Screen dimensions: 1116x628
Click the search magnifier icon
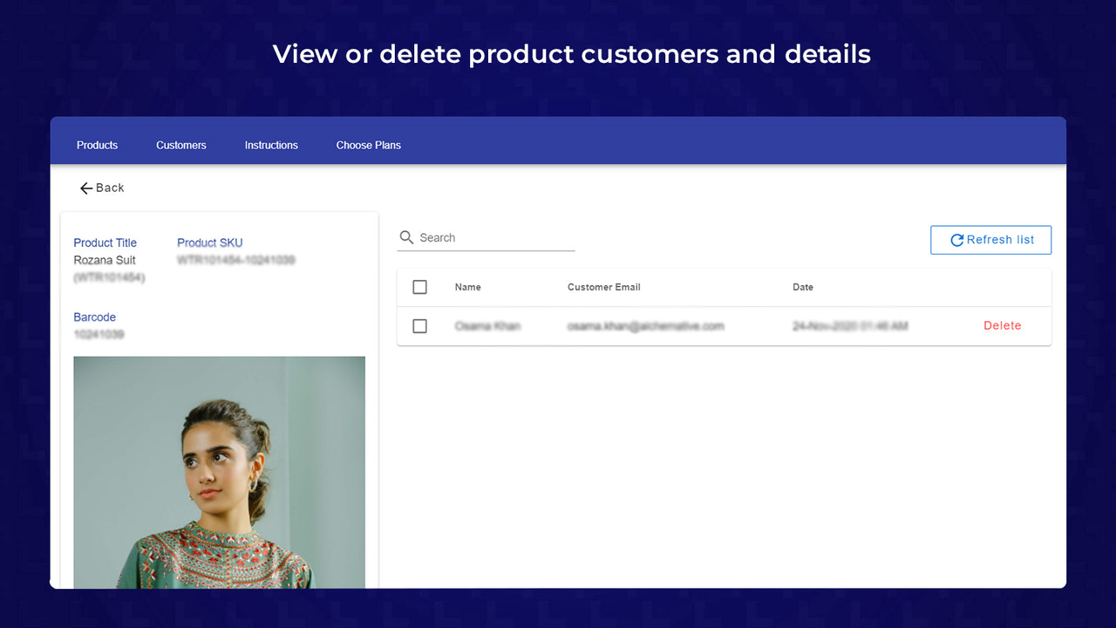[406, 236]
